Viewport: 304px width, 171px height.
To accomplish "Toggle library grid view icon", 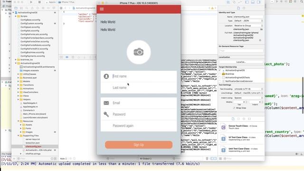I will (220, 159).
